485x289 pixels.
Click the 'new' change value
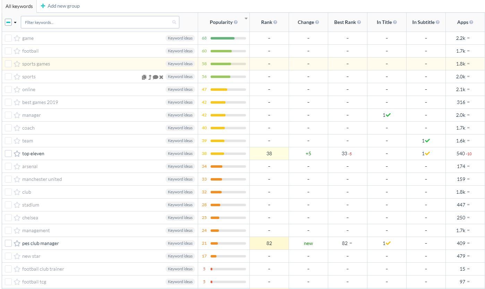tap(308, 243)
